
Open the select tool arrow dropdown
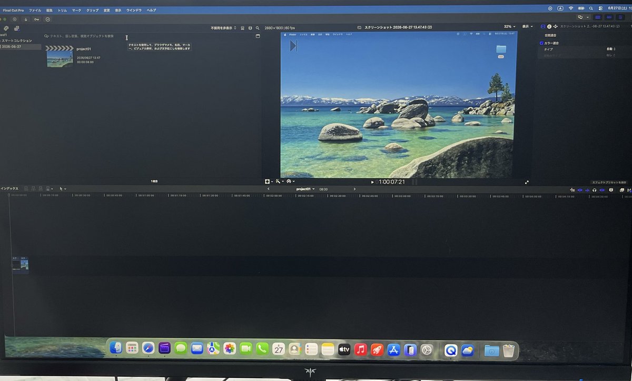tap(63, 188)
